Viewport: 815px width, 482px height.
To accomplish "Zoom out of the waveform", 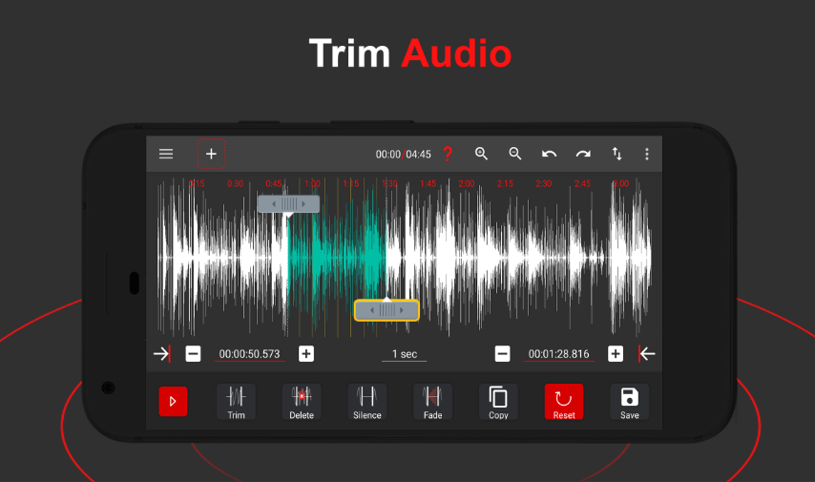I will 515,154.
